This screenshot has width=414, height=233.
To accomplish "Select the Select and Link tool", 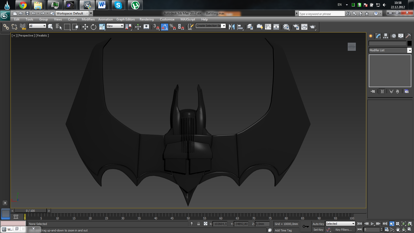I will pyautogui.click(x=6, y=27).
